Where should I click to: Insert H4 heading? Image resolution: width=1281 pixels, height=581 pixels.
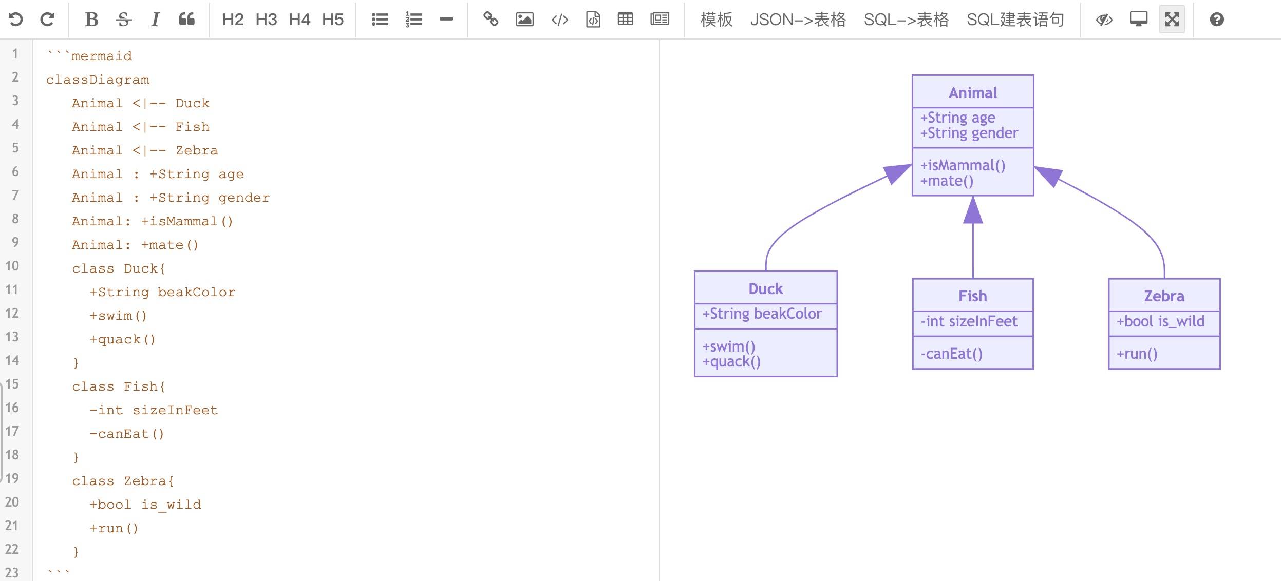299,20
